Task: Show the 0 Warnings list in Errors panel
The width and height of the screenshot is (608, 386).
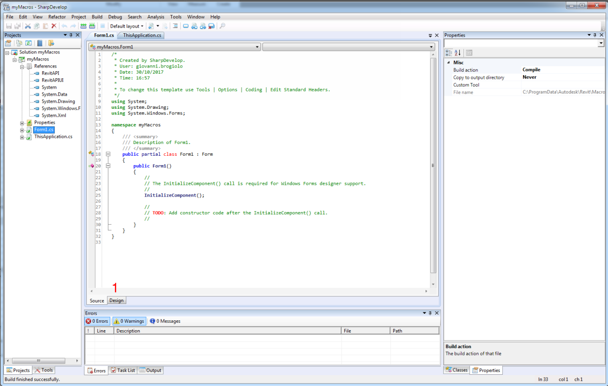Action: tap(129, 321)
